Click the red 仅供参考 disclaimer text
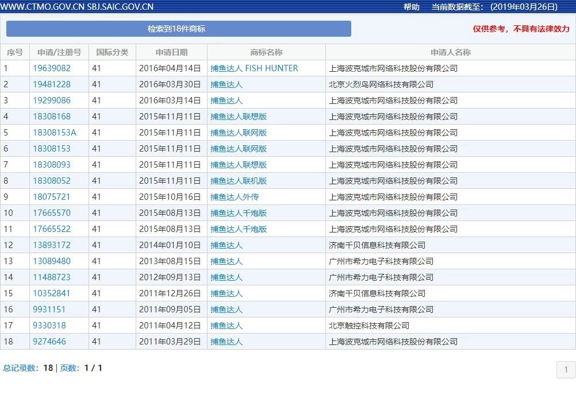576x395 pixels. (521, 29)
